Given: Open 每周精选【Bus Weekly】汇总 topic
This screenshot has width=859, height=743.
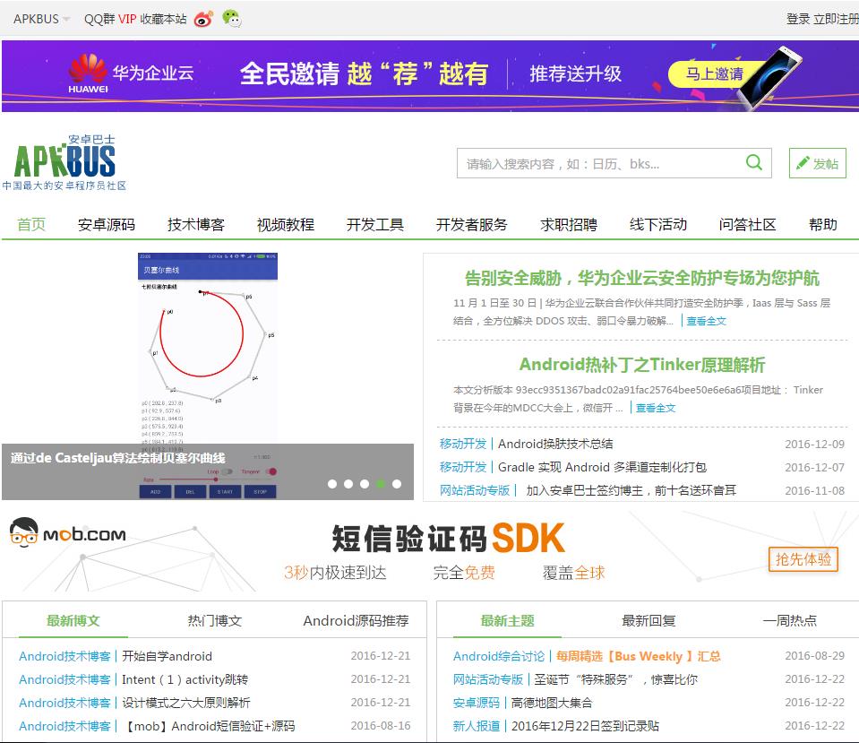Looking at the screenshot, I should point(639,656).
